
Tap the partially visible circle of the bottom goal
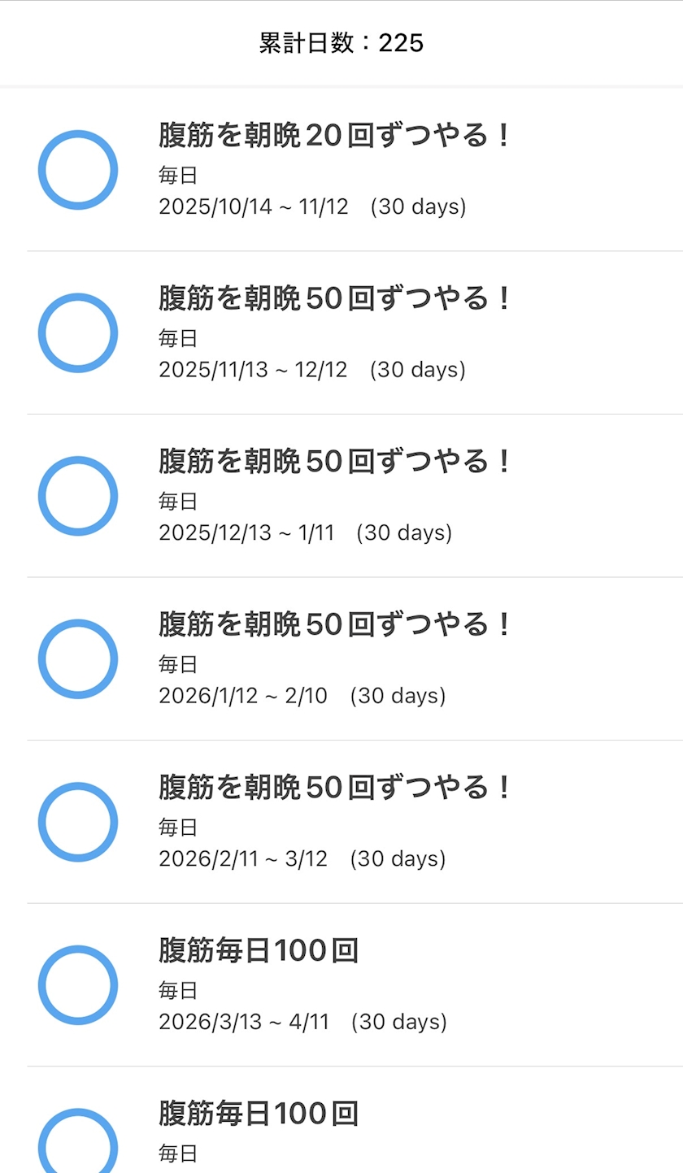pyautogui.click(x=78, y=1140)
